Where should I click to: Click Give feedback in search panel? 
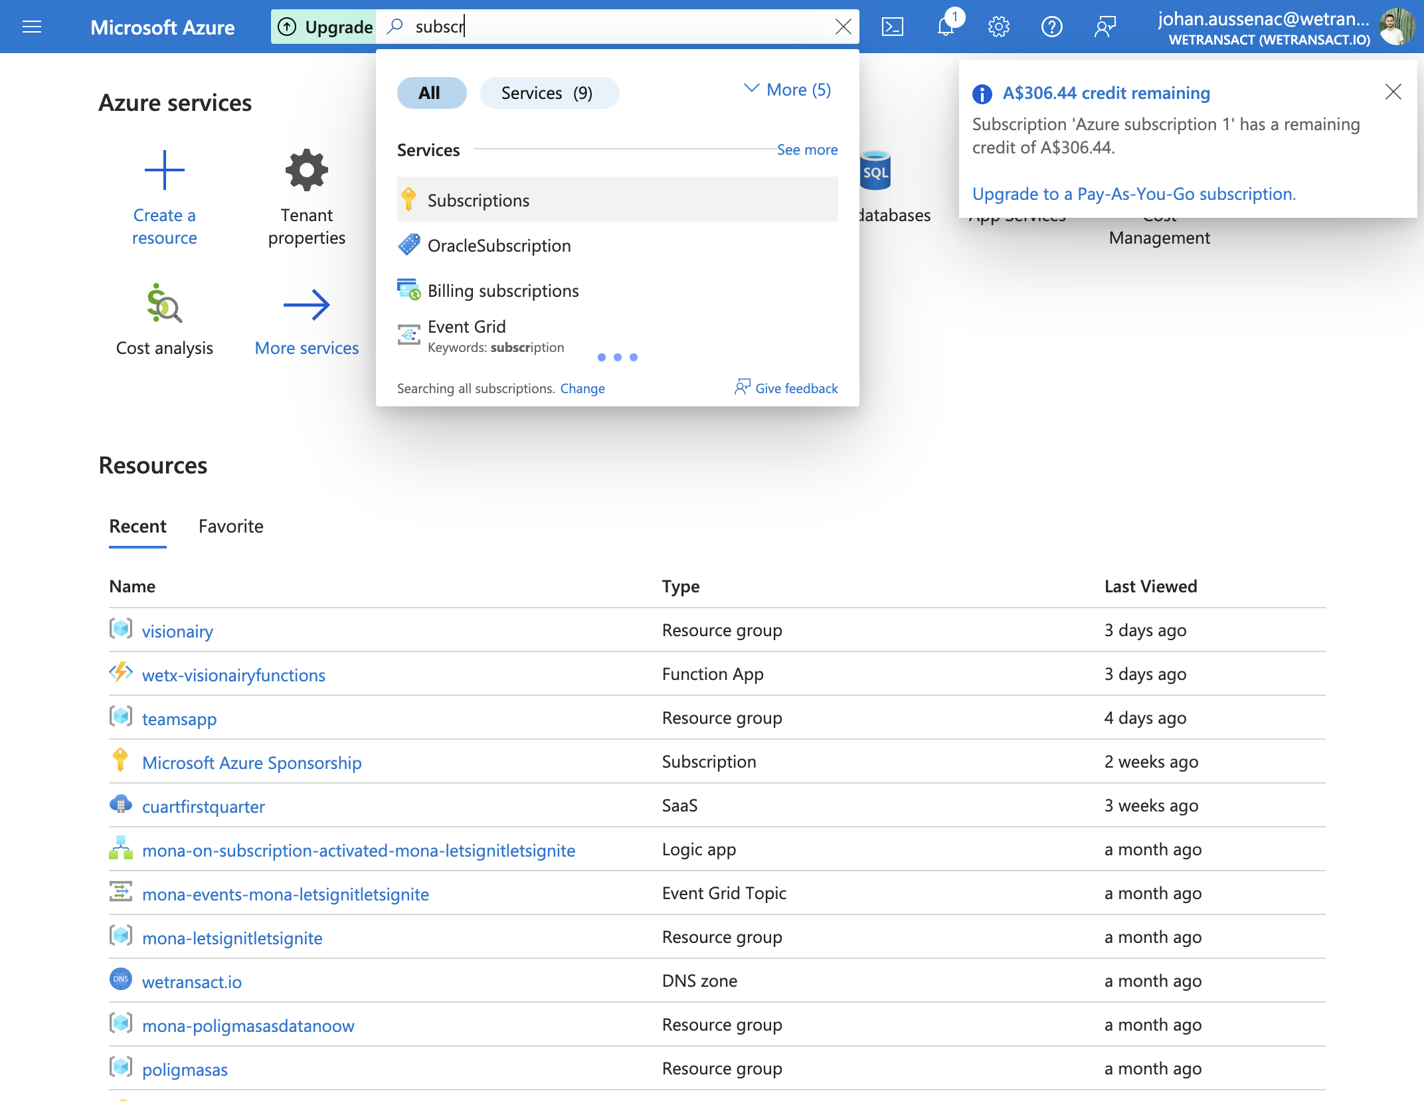786,388
